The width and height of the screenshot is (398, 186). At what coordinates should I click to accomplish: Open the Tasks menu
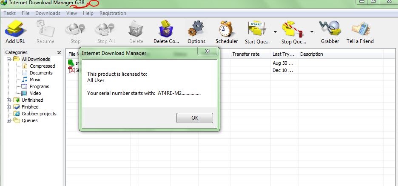click(x=10, y=13)
